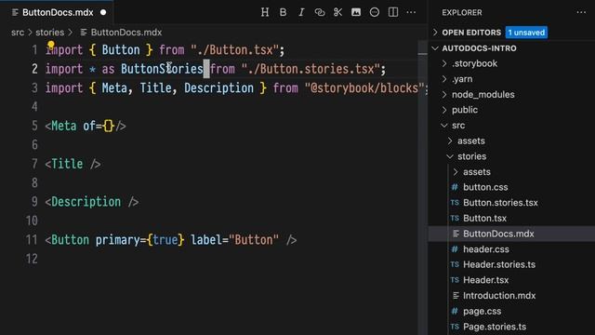The height and width of the screenshot is (335, 595).
Task: Insert image with the picture icon
Action: pyautogui.click(x=356, y=12)
